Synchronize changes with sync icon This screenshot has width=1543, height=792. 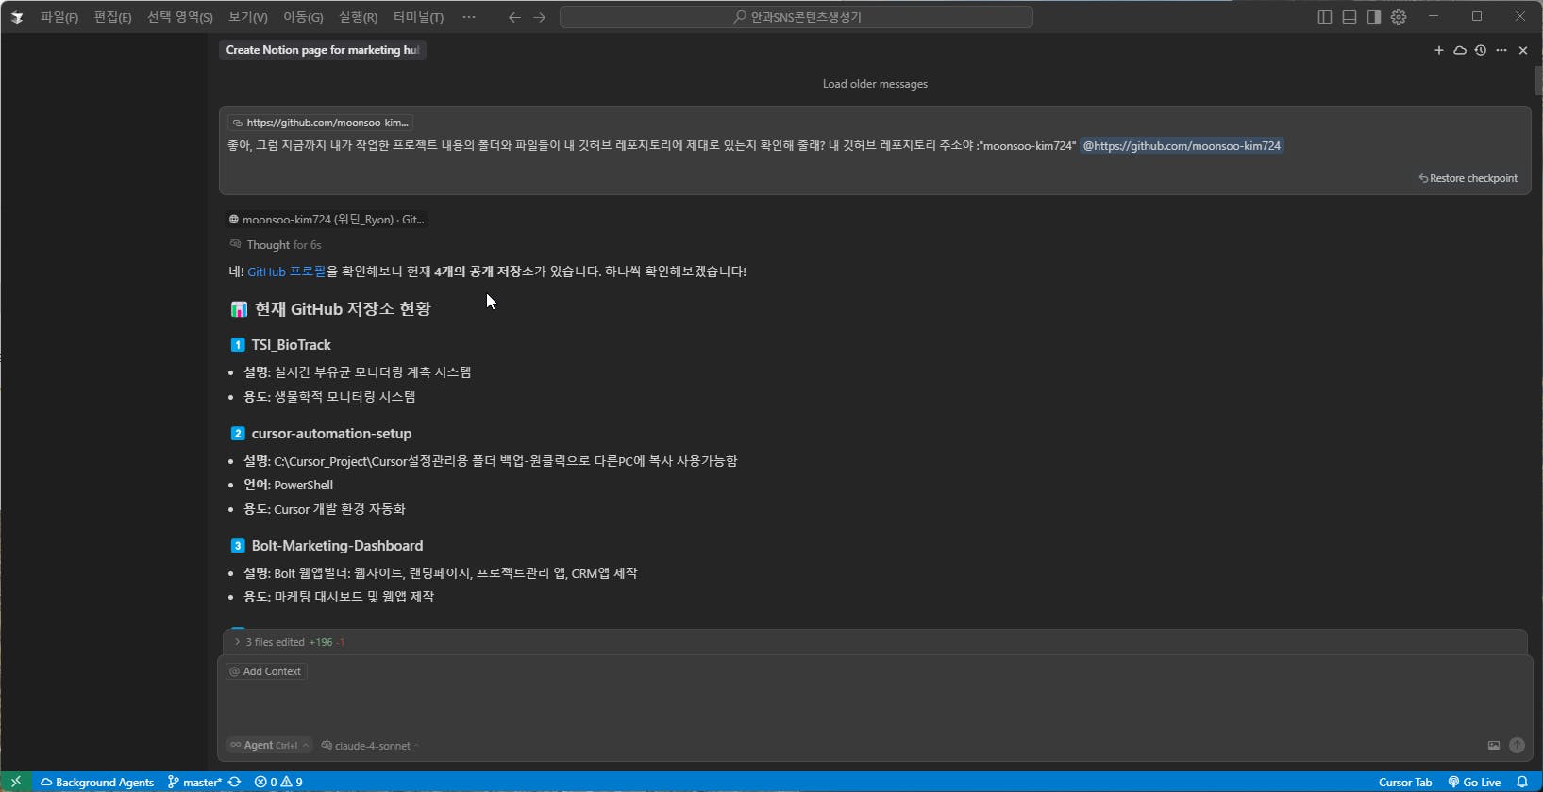pos(235,782)
